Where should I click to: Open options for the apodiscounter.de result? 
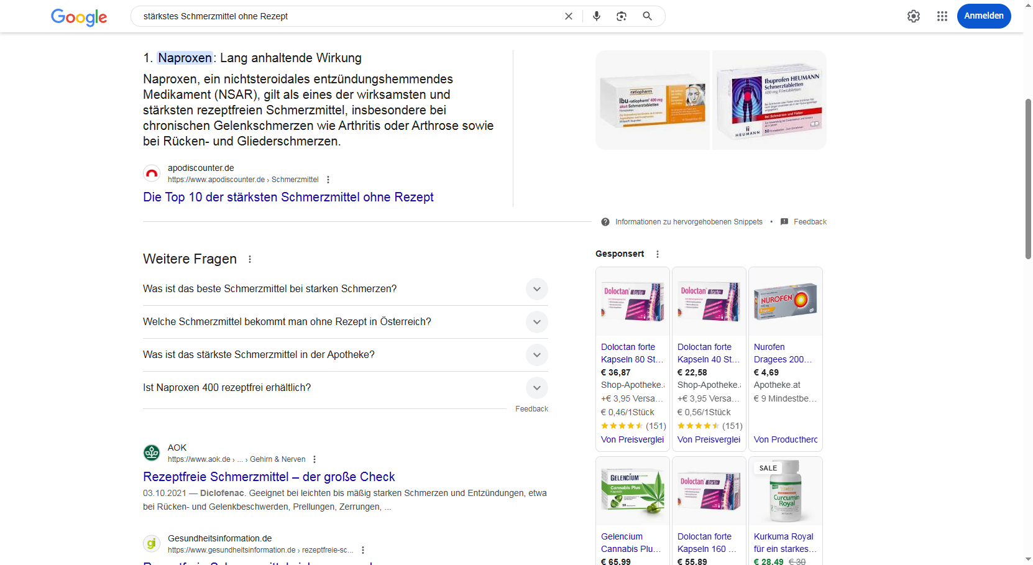(328, 180)
